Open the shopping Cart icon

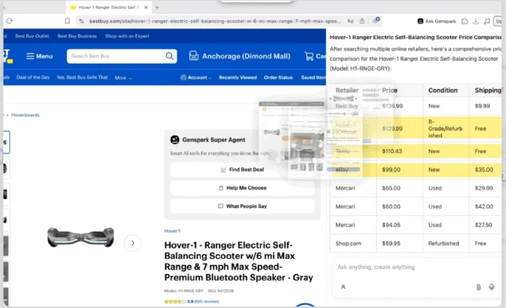click(315, 56)
